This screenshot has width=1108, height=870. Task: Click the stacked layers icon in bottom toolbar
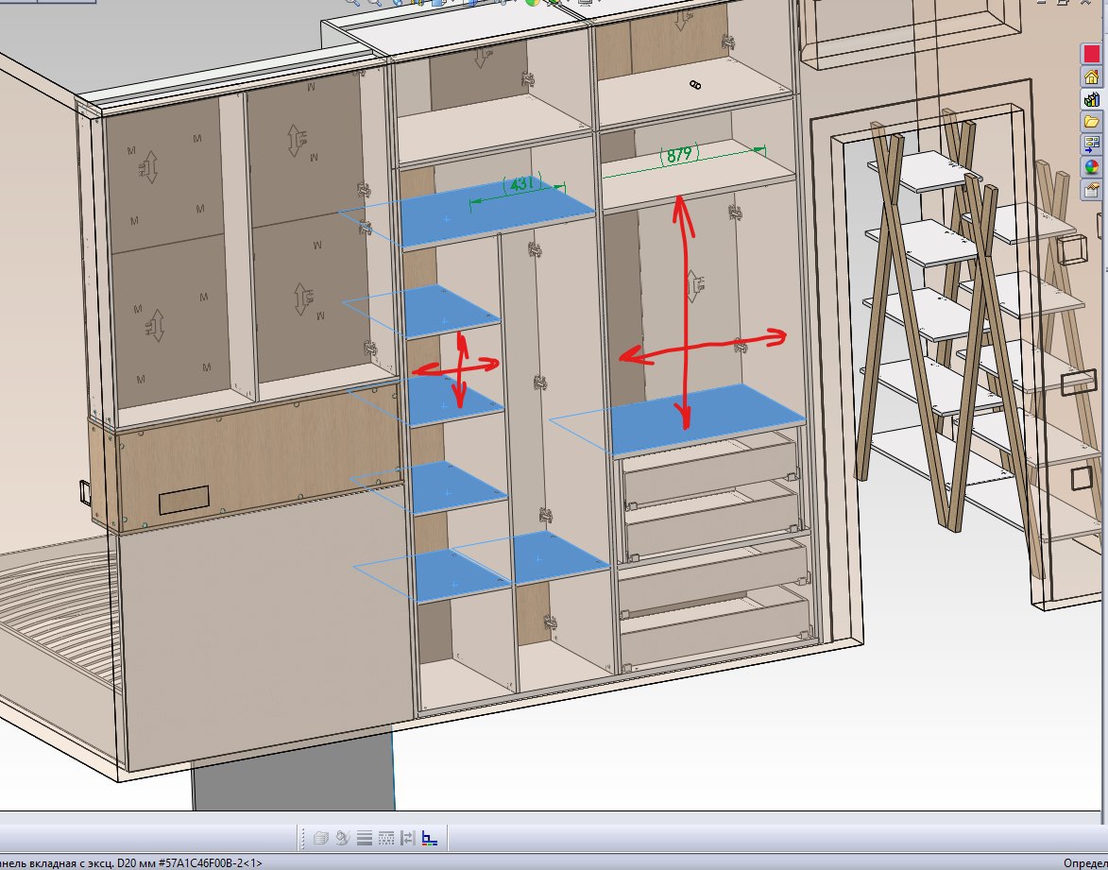tap(320, 838)
